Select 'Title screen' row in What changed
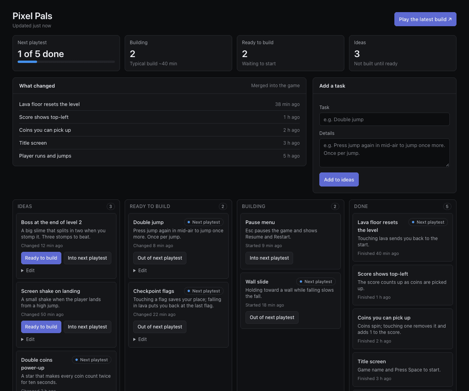Image resolution: width=469 pixels, height=391 pixels. pos(159,143)
